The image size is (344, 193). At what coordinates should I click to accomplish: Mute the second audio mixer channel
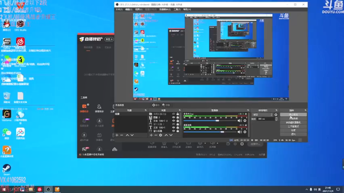[240, 132]
